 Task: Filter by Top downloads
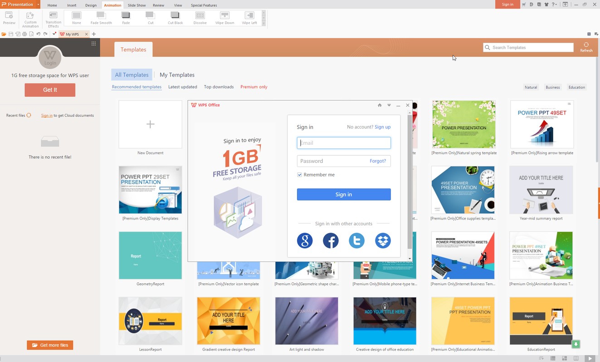(219, 87)
